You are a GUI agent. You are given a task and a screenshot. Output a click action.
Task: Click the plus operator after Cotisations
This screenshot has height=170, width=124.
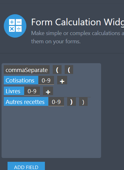pos(62,80)
